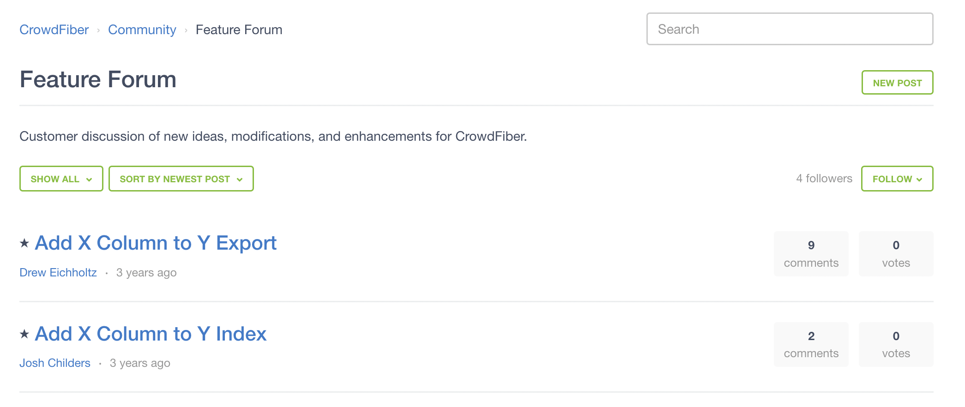Open the post Add X Column to Y Index
965x407 pixels.
click(x=151, y=333)
